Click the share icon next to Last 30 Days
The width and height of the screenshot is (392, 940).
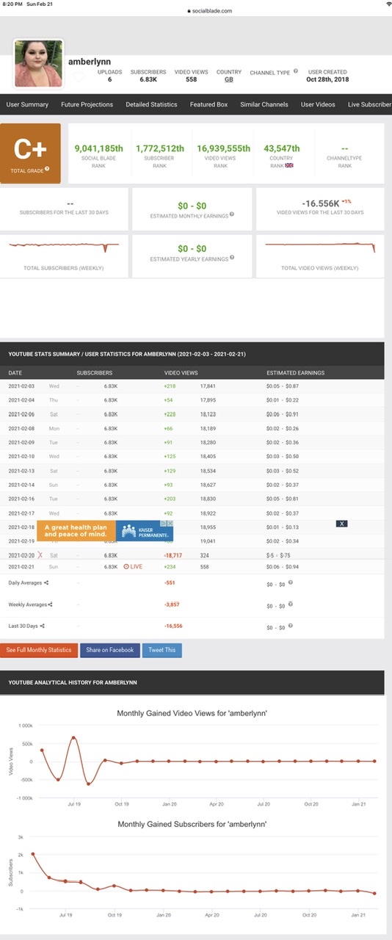click(x=42, y=626)
